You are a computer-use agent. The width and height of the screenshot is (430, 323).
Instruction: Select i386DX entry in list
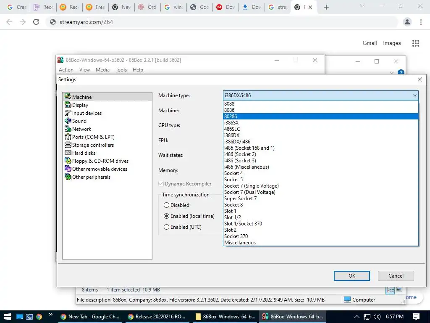(x=321, y=135)
